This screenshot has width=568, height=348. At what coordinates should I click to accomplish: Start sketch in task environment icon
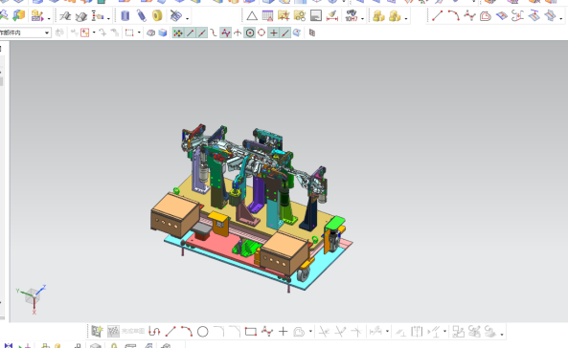click(x=97, y=331)
